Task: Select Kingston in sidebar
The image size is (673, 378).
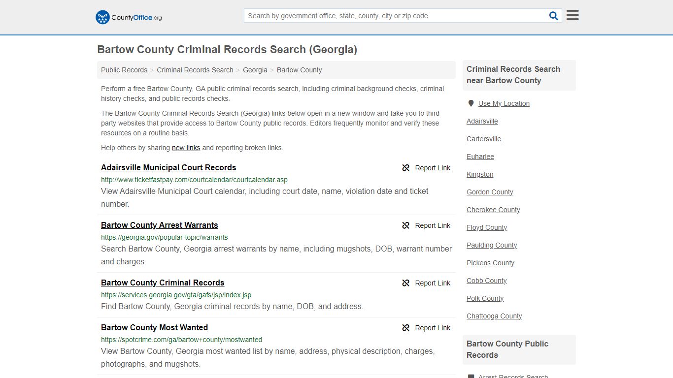Action: [x=480, y=174]
